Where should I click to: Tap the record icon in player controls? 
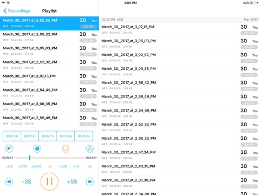pyautogui.click(x=37, y=148)
